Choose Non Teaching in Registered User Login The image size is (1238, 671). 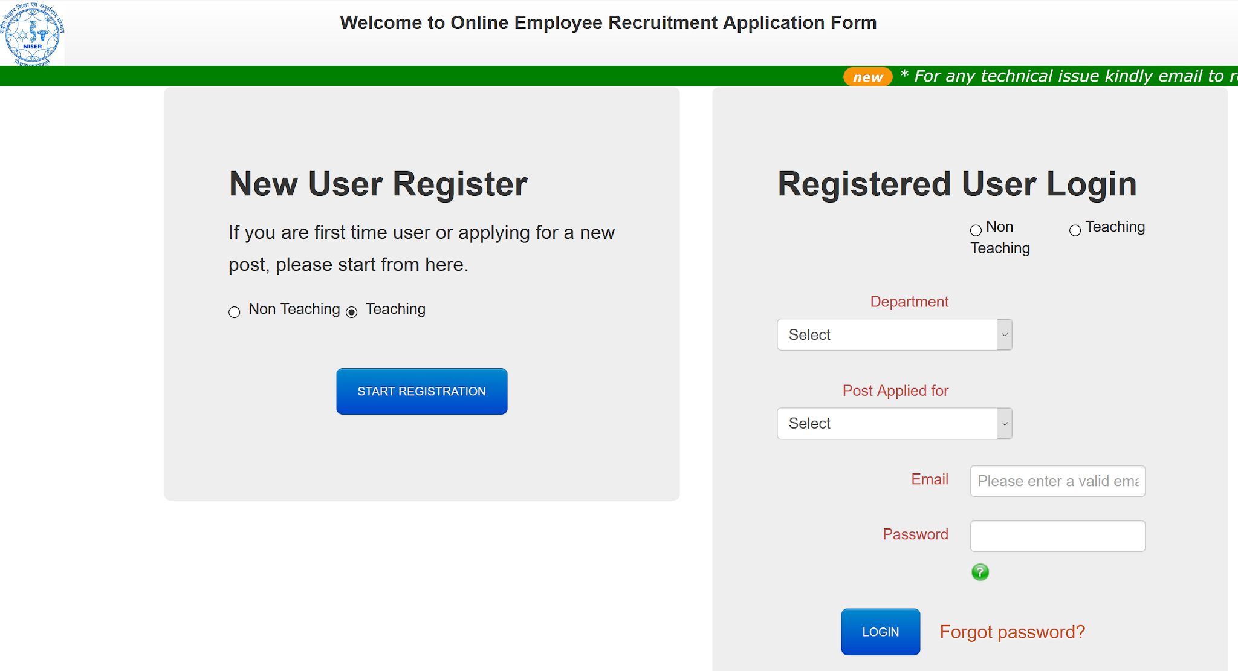pyautogui.click(x=976, y=230)
